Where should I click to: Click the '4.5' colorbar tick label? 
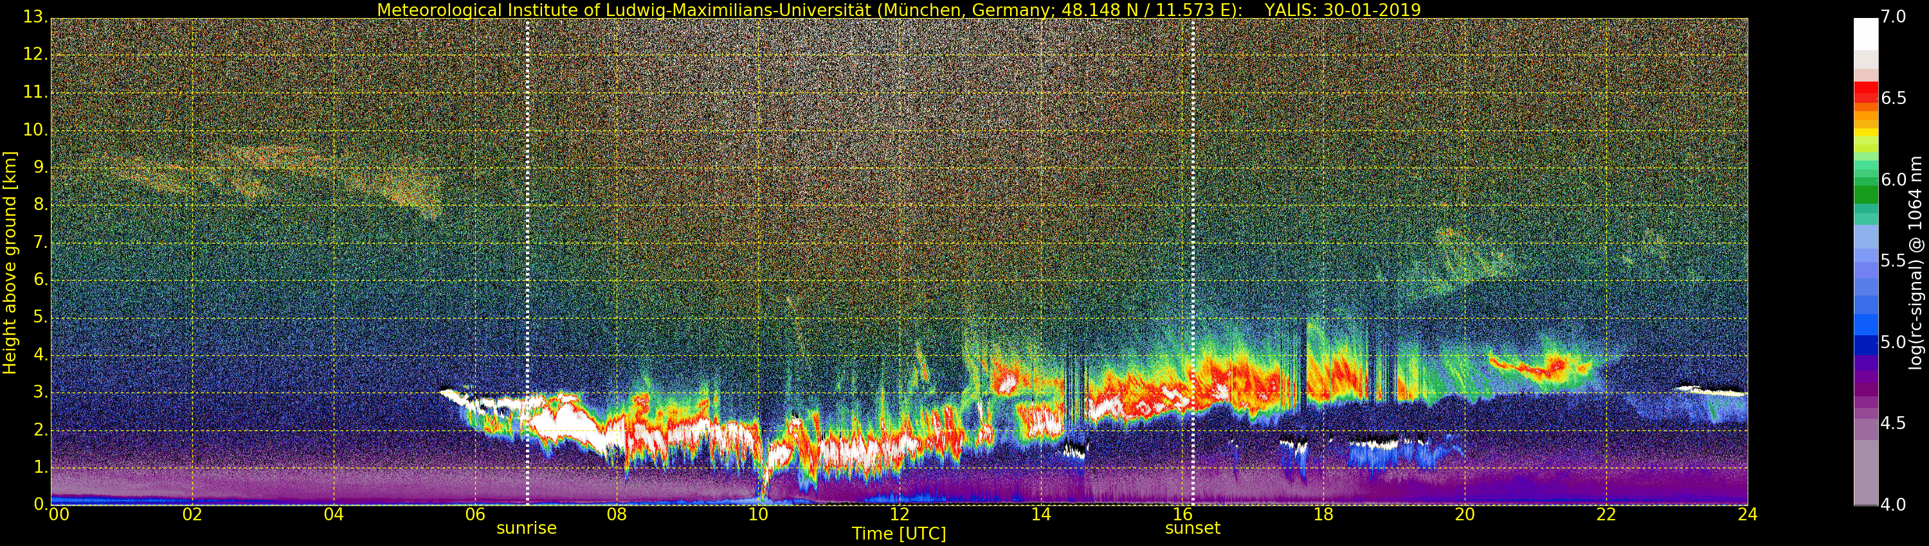point(1893,423)
